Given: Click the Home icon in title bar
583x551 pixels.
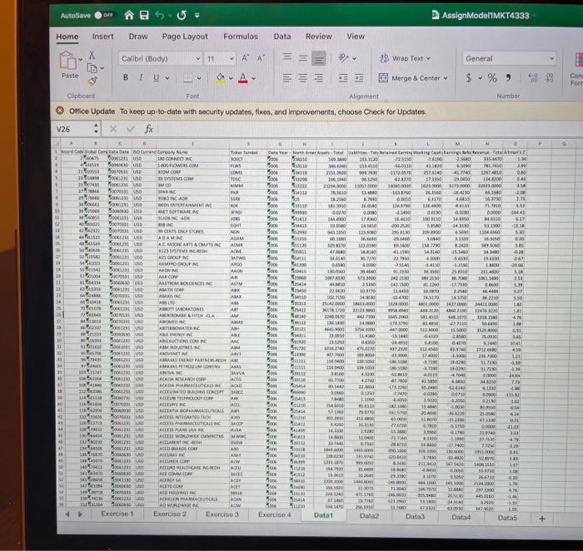Looking at the screenshot, I should pyautogui.click(x=128, y=15).
